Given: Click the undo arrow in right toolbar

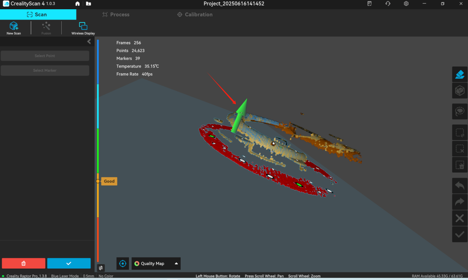Looking at the screenshot, I should [460, 186].
